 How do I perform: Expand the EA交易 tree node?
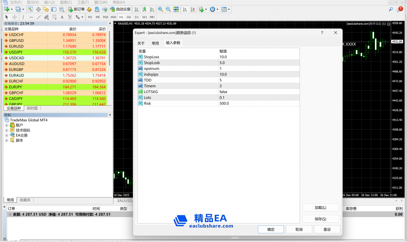coord(6,135)
